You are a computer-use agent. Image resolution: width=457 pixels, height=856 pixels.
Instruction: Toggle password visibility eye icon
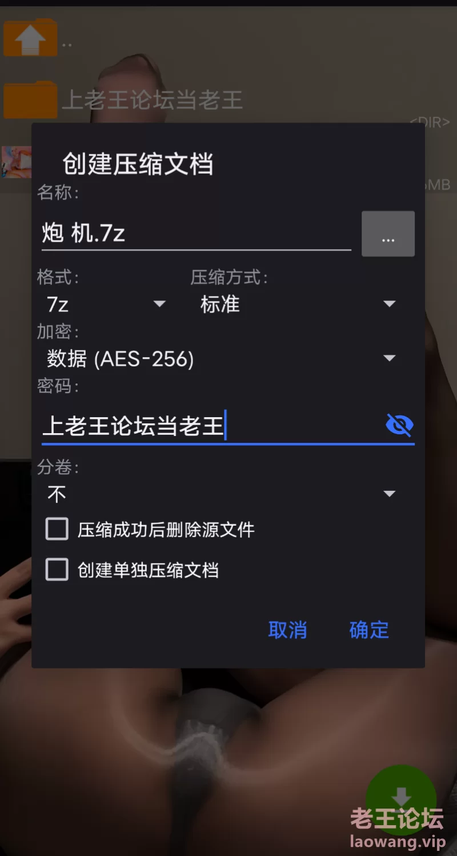click(x=399, y=425)
